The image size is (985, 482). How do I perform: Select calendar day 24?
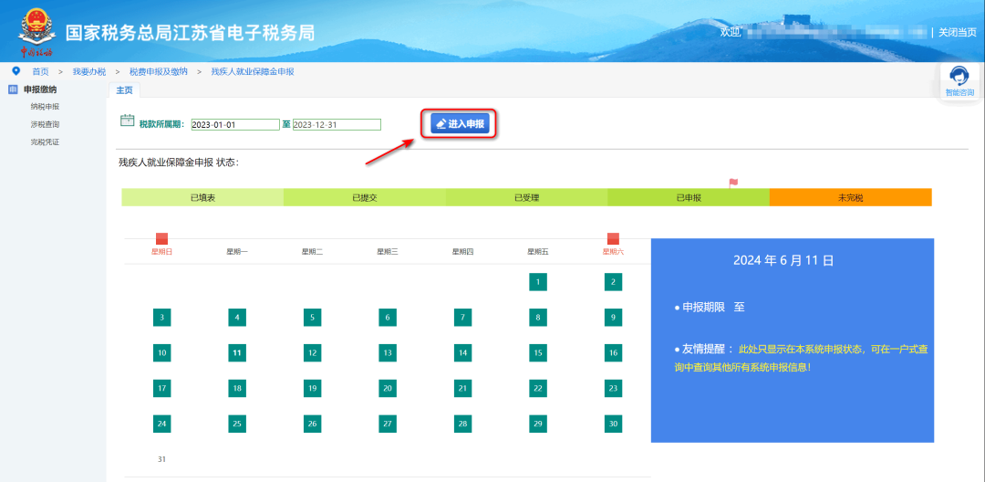[x=162, y=424]
